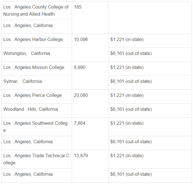The image size is (193, 184).
Task: Click the 13,879 enrollment figure
Action: coord(81,156)
